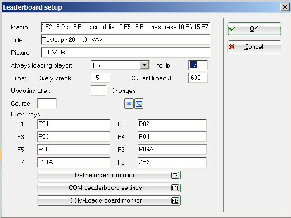
Task: Click into the Macro text field
Action: pos(125,27)
